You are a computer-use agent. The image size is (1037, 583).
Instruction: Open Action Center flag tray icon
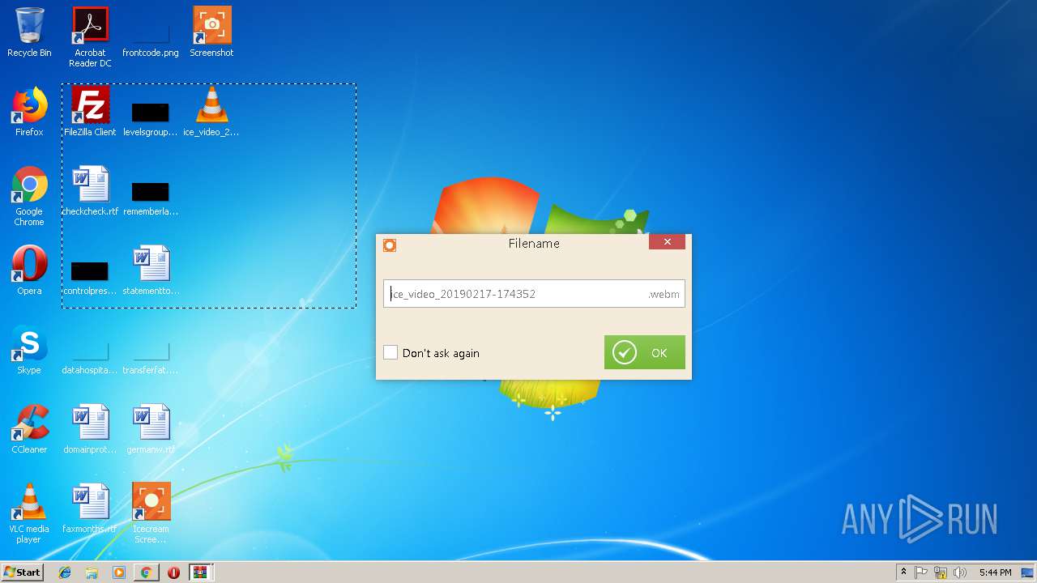tap(921, 572)
